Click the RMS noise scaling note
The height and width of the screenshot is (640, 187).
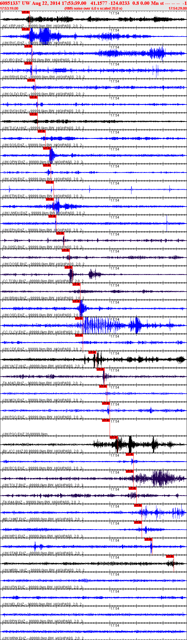coord(93,9)
